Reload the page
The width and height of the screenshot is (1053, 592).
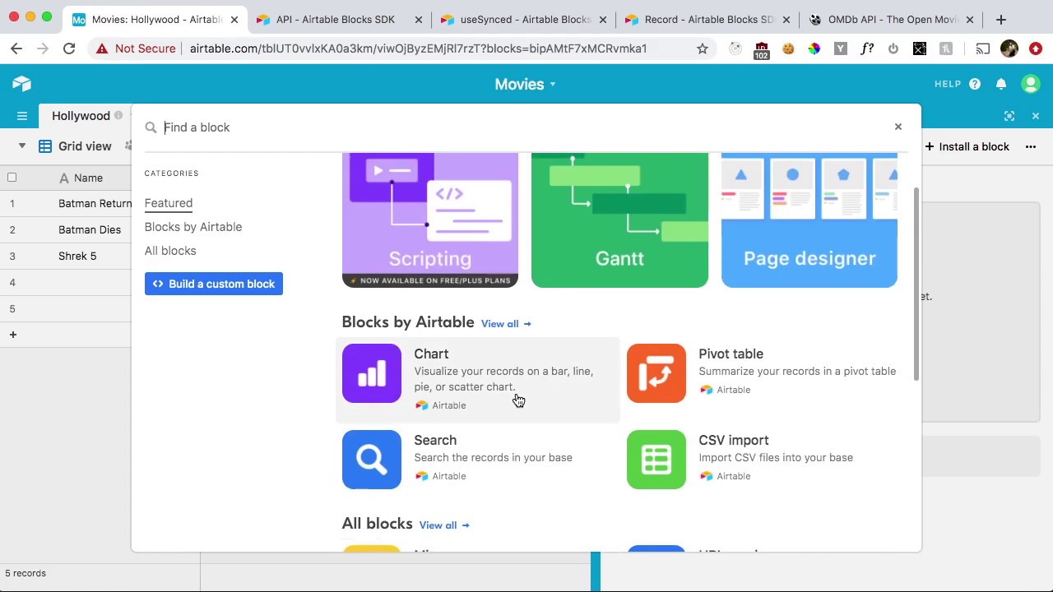69,49
